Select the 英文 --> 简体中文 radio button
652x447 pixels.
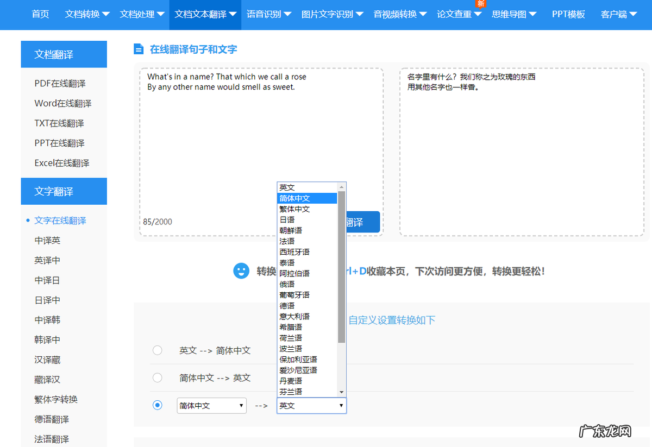(x=158, y=350)
